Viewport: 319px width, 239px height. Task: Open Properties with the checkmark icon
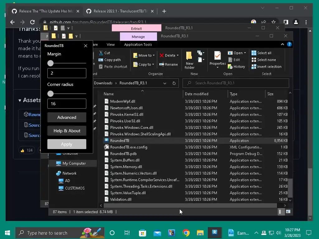tap(217, 59)
